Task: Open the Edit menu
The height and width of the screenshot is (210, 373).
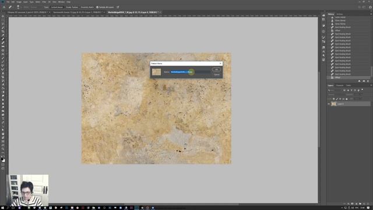Action: coord(13,2)
